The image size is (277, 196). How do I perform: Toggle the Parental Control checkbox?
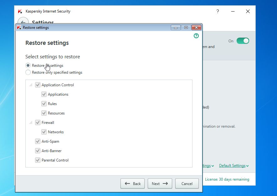38,160
